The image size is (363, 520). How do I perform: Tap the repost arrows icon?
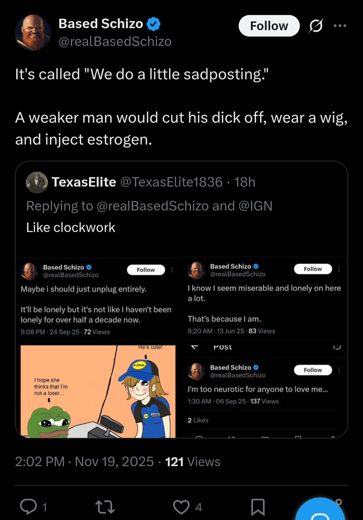click(x=105, y=507)
